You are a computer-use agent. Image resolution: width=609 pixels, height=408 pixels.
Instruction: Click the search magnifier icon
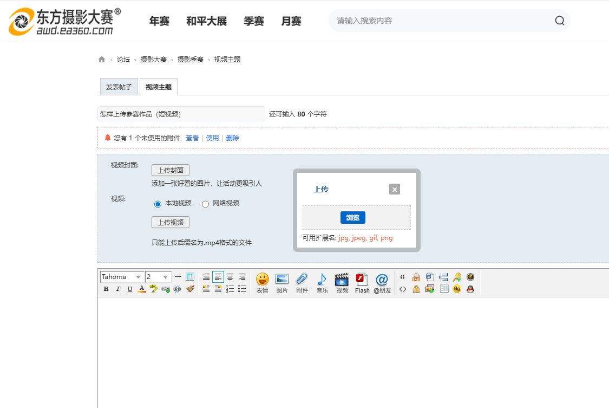tap(559, 21)
